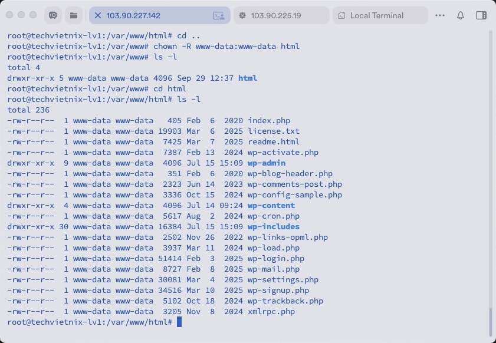Click the wp-config-sample.php filename
The width and height of the screenshot is (496, 343).
[295, 195]
